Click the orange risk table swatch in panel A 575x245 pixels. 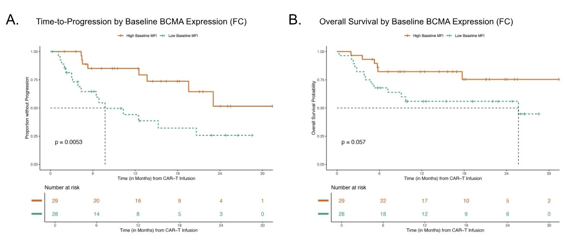tap(38, 200)
